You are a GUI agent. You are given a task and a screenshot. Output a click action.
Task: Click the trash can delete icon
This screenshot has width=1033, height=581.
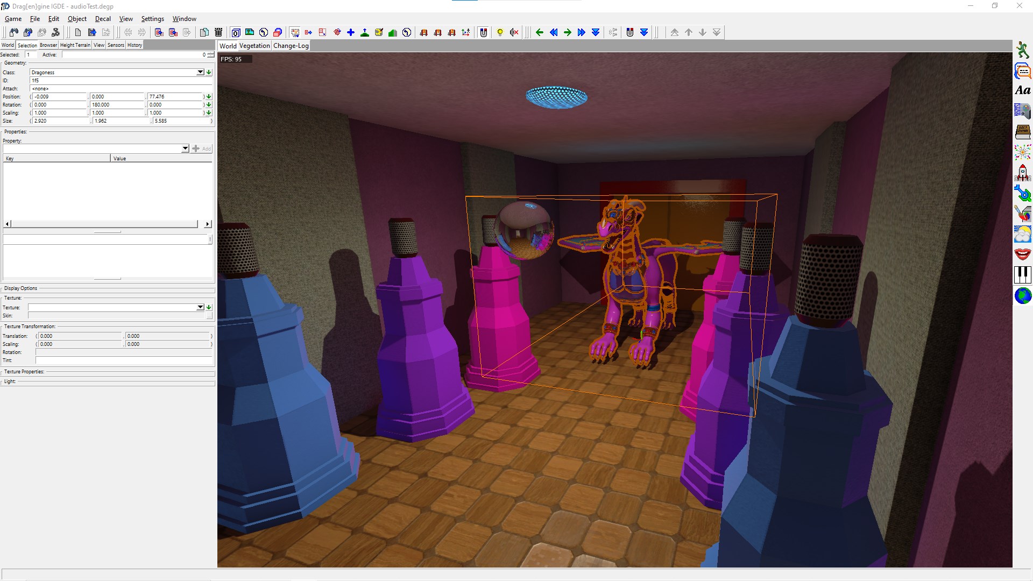coord(218,32)
